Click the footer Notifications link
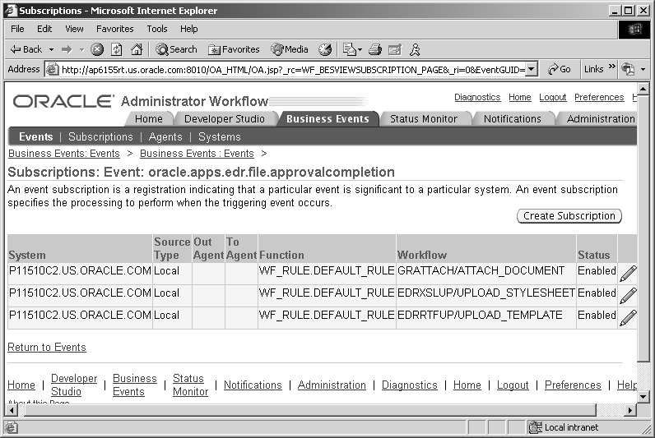Viewport: 655px width, 438px height. tap(253, 385)
